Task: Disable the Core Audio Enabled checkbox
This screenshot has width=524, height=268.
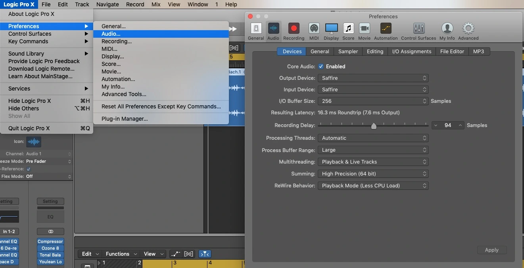Action: [321, 66]
